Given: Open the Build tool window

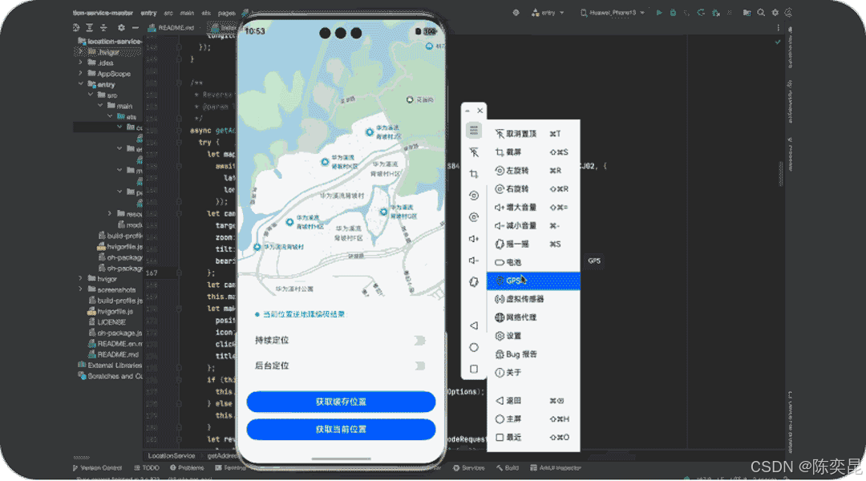Looking at the screenshot, I should (x=508, y=467).
